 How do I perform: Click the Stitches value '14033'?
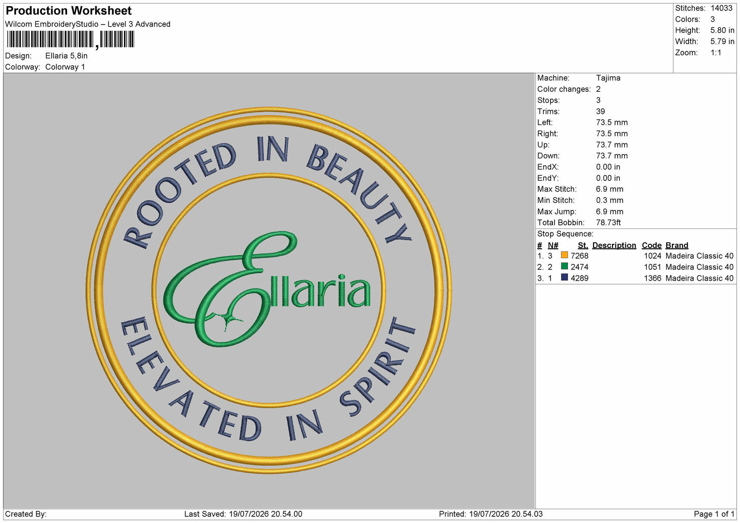pos(722,8)
